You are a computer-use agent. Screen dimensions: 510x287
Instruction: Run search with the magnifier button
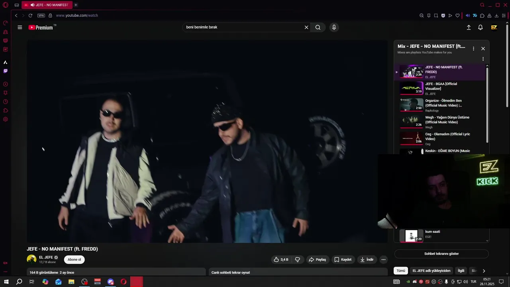point(318,28)
